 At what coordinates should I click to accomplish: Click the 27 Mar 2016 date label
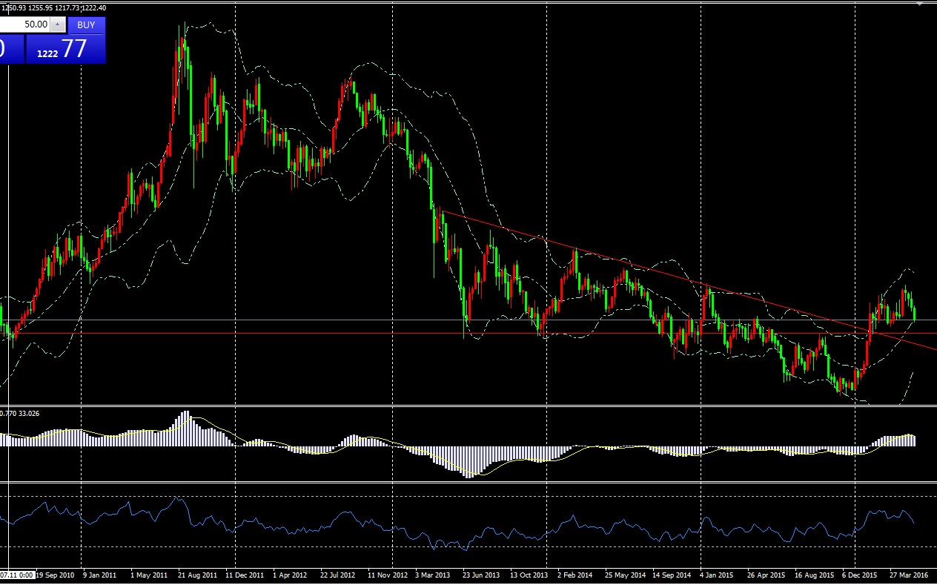click(x=908, y=575)
